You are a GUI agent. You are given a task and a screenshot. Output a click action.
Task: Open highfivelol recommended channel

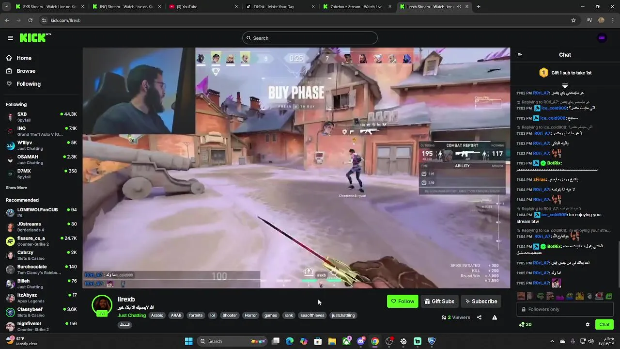click(x=41, y=326)
